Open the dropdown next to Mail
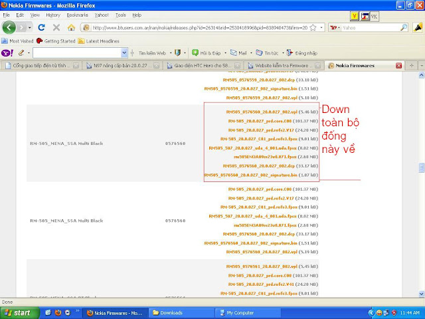The height and width of the screenshot is (319, 425). [251, 53]
